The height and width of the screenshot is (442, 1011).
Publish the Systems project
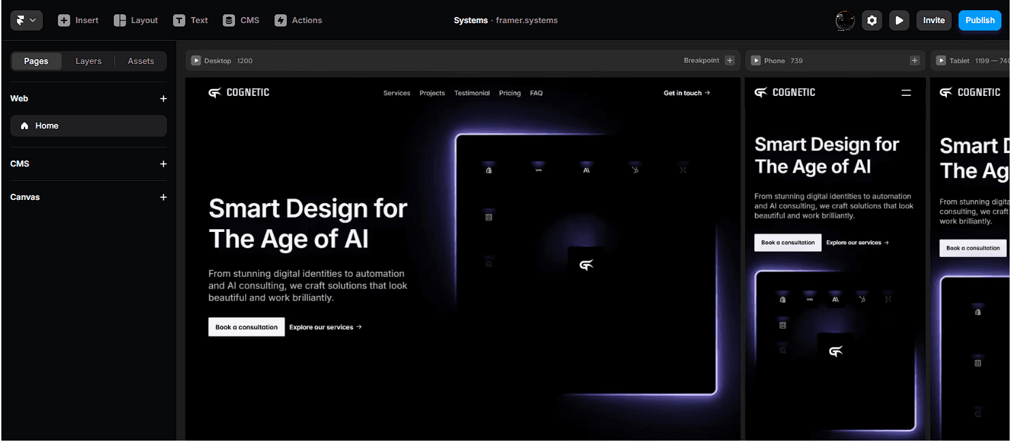click(x=980, y=20)
